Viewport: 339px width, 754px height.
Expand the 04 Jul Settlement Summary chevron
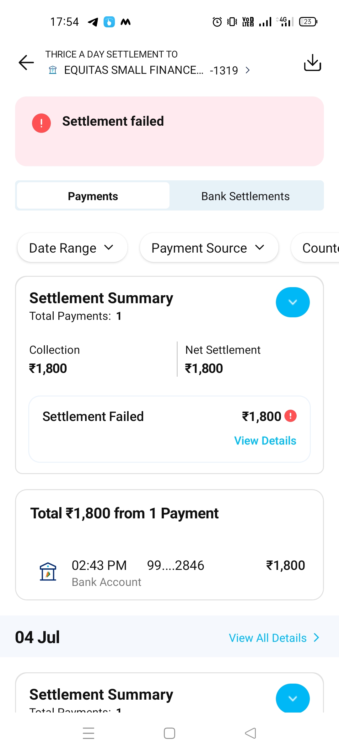coord(293,698)
